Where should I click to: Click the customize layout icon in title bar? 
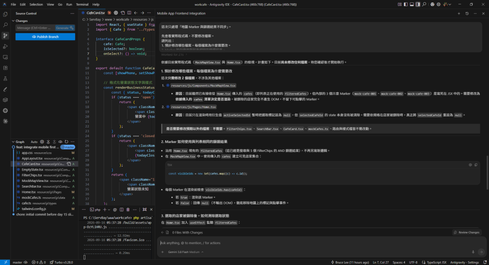coord(400,4)
